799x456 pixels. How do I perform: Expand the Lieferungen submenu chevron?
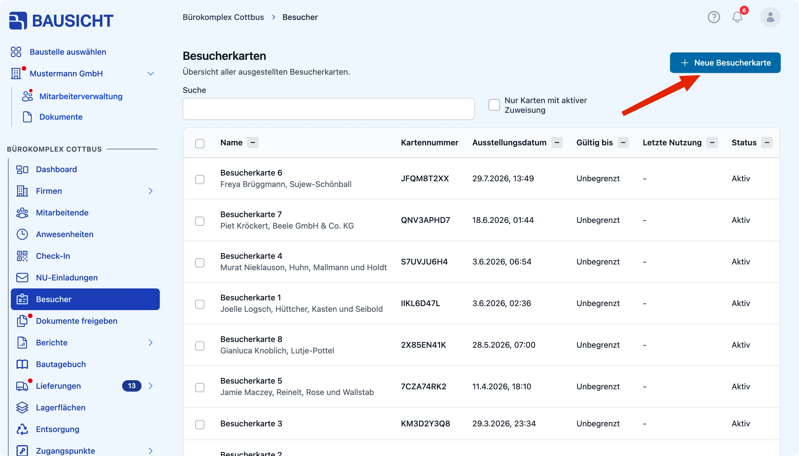point(150,386)
